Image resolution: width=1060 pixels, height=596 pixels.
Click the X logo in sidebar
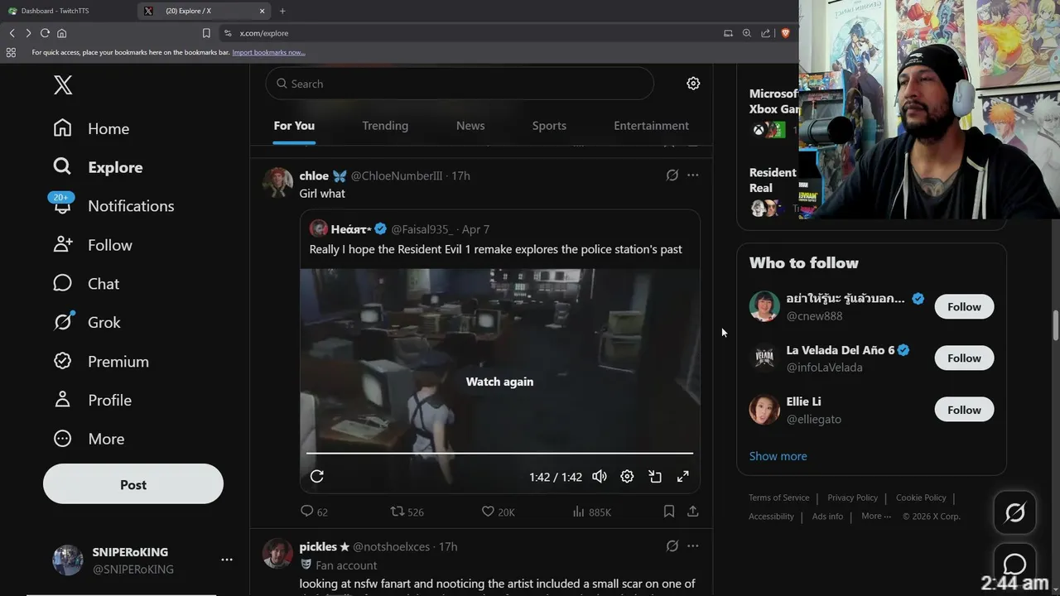pos(63,84)
